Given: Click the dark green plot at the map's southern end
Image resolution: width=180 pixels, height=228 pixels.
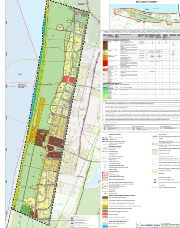Looking at the screenshot, I should (25, 209).
